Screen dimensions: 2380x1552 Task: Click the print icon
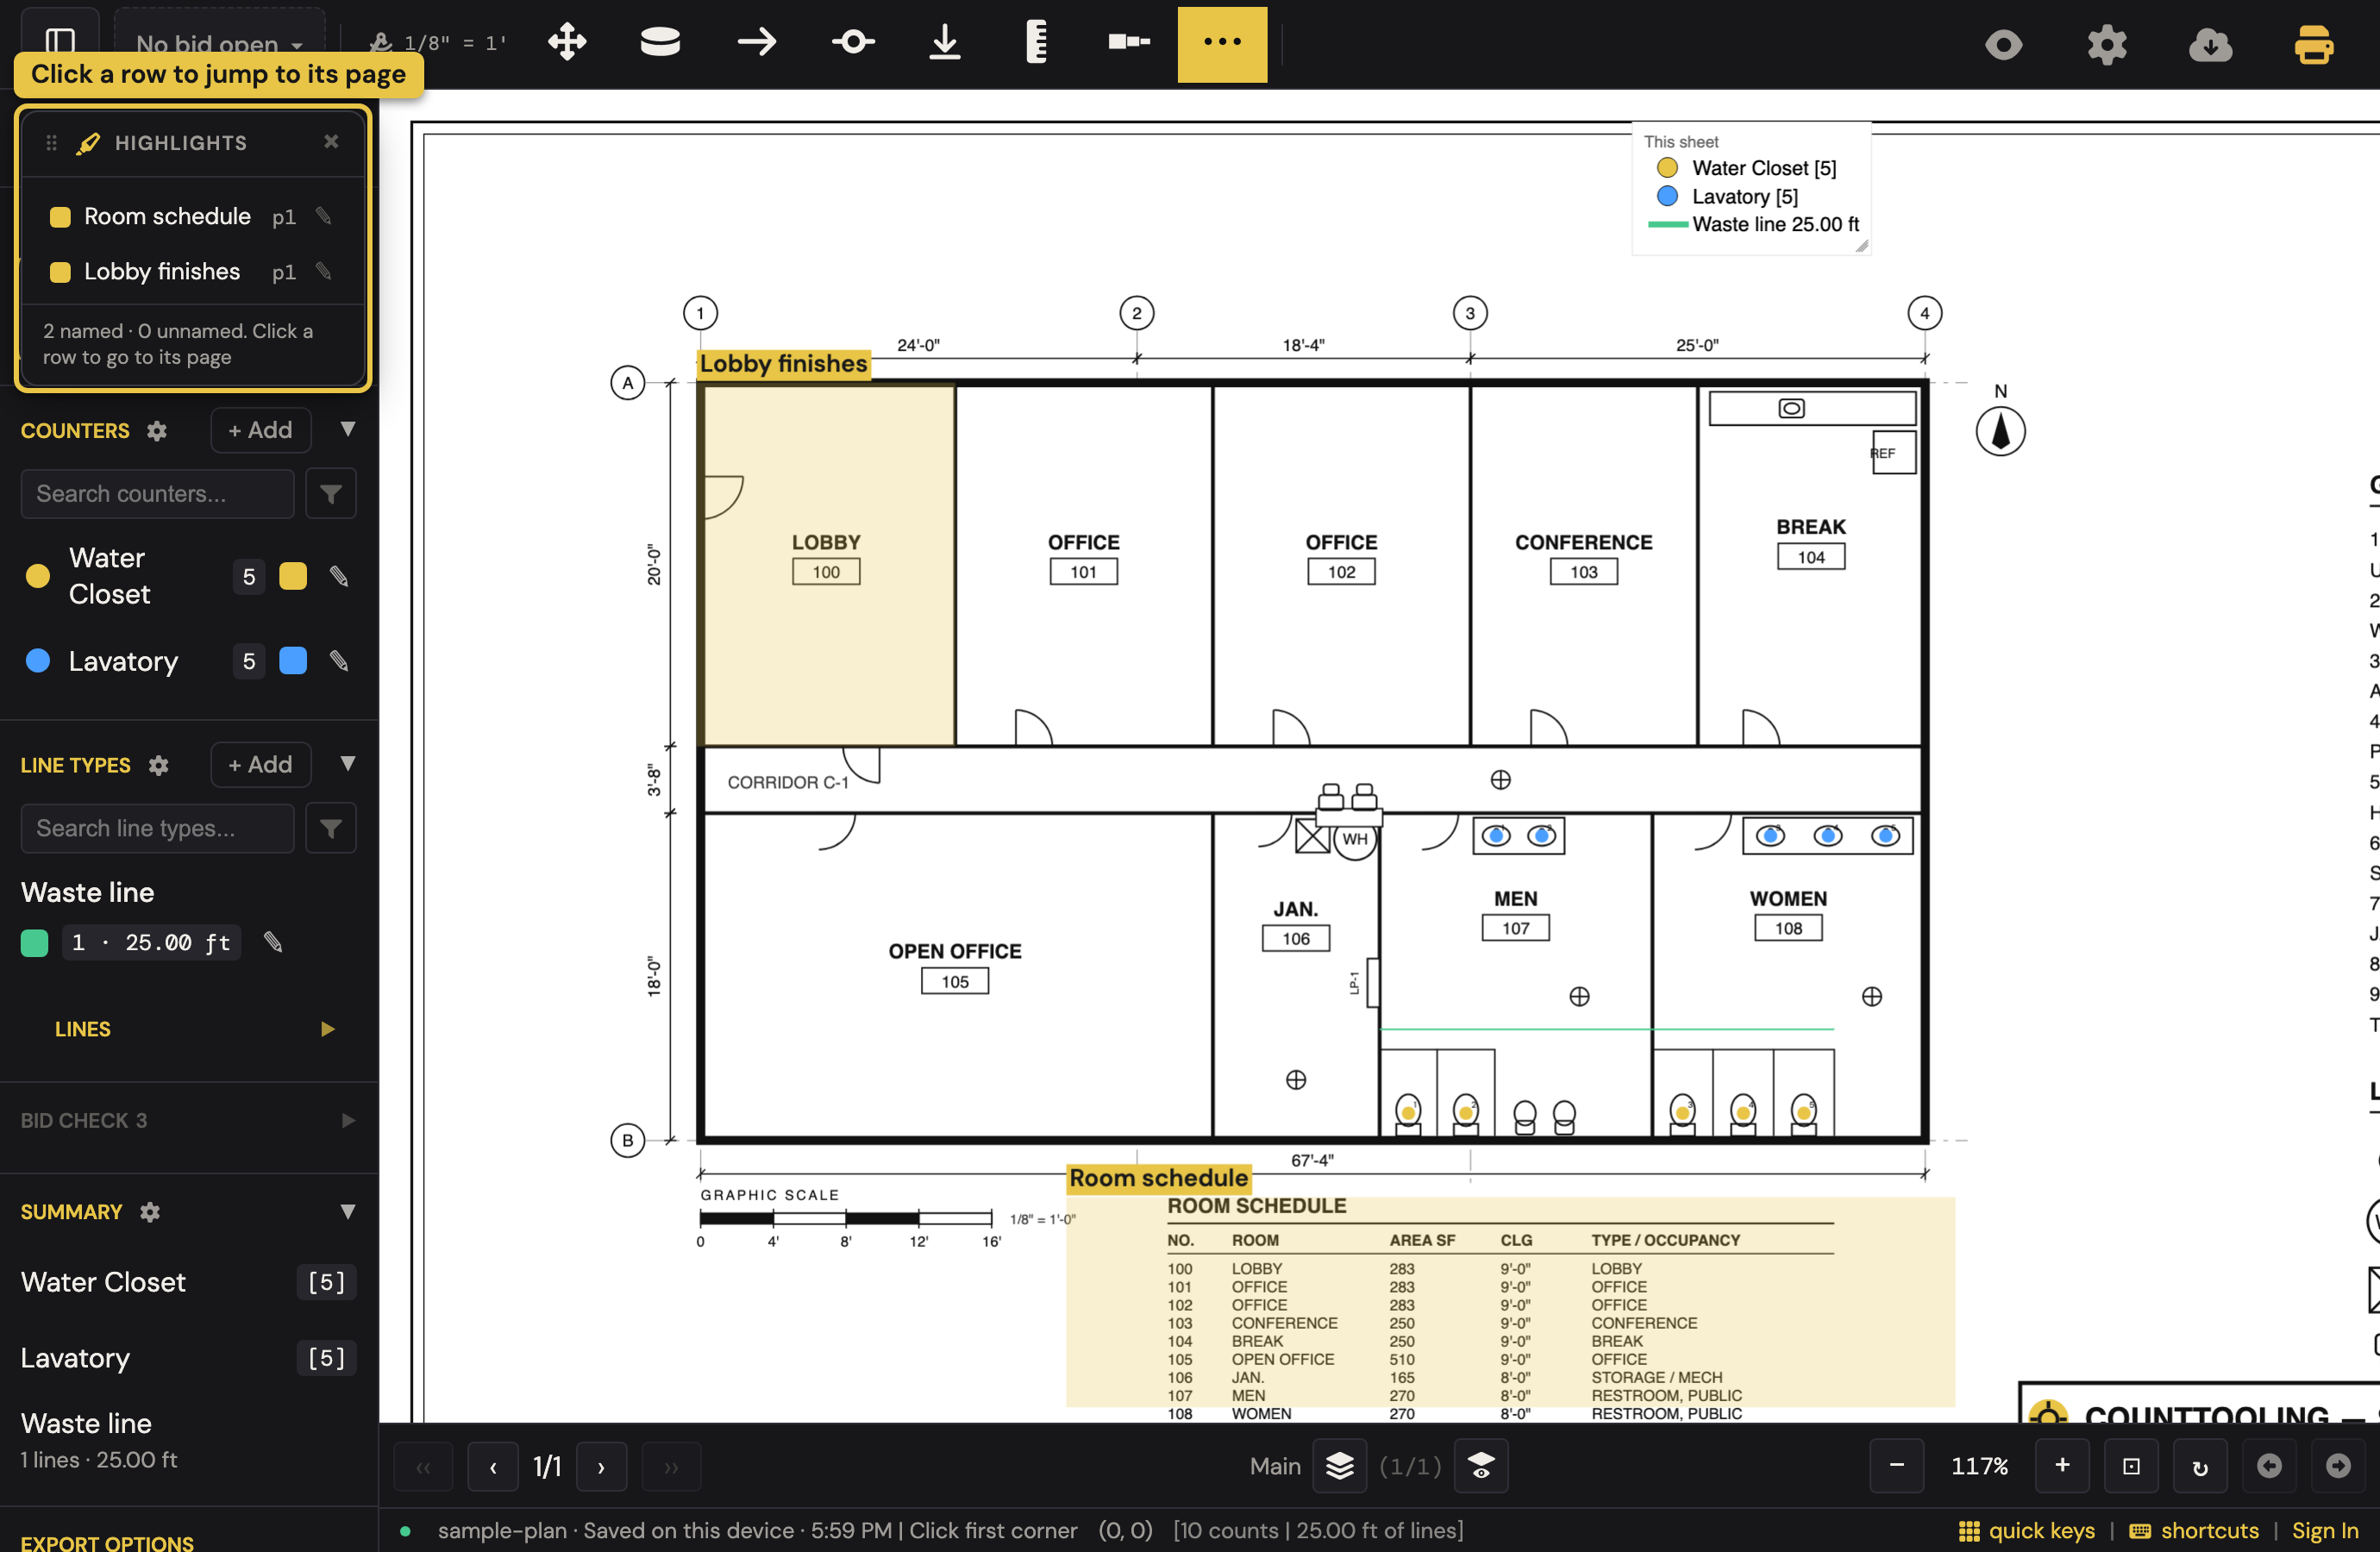2313,45
